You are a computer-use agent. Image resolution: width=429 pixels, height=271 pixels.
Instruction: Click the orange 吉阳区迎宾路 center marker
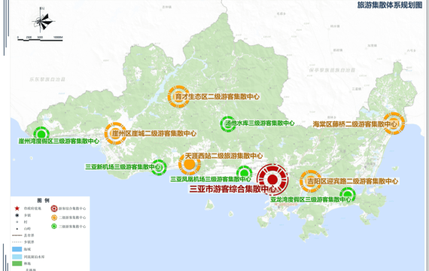pos(311,181)
